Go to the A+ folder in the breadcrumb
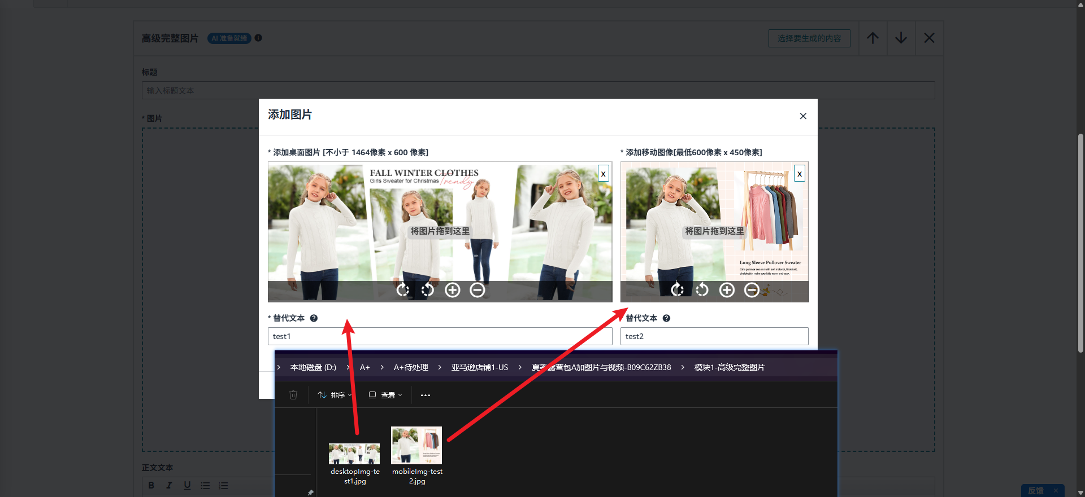 [x=365, y=367]
